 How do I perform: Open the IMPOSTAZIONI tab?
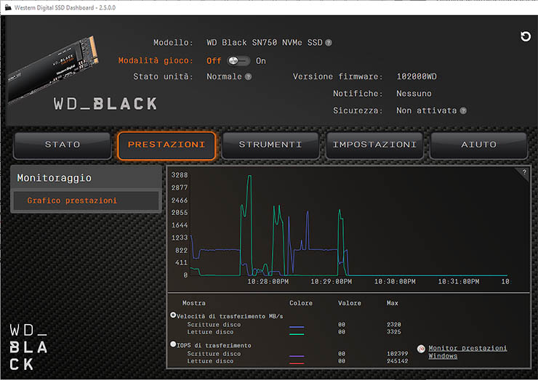(374, 145)
